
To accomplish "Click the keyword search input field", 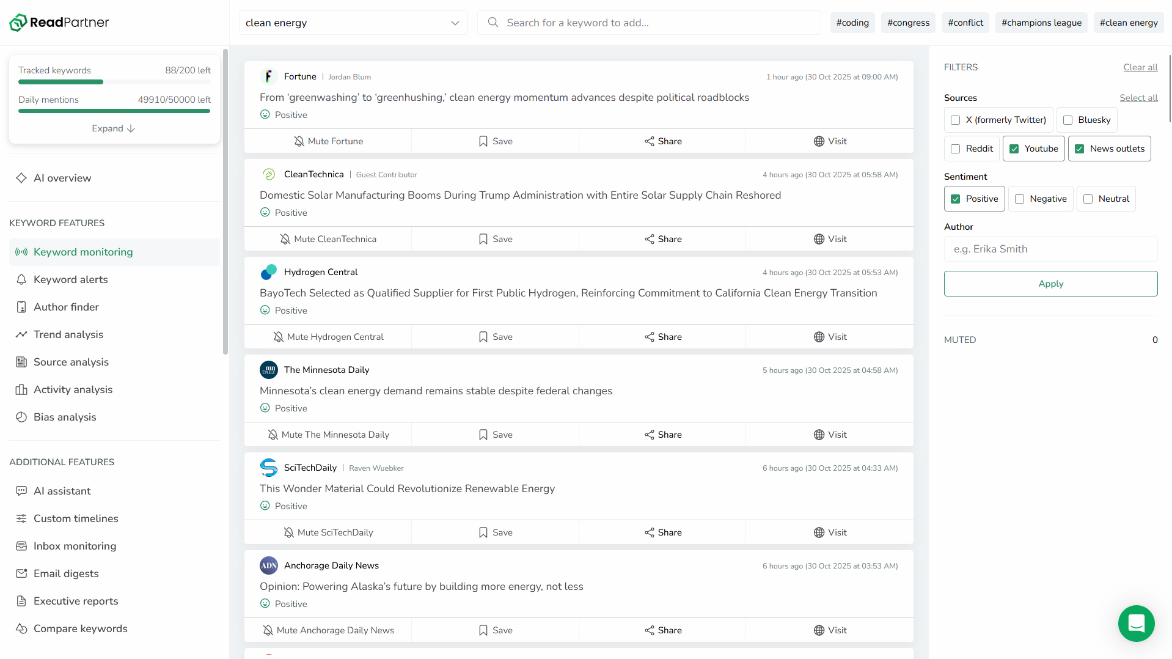I will pos(649,23).
